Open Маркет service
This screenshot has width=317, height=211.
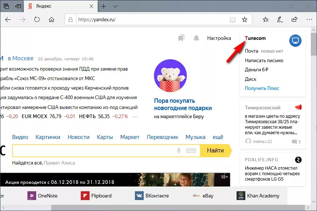click(x=130, y=137)
